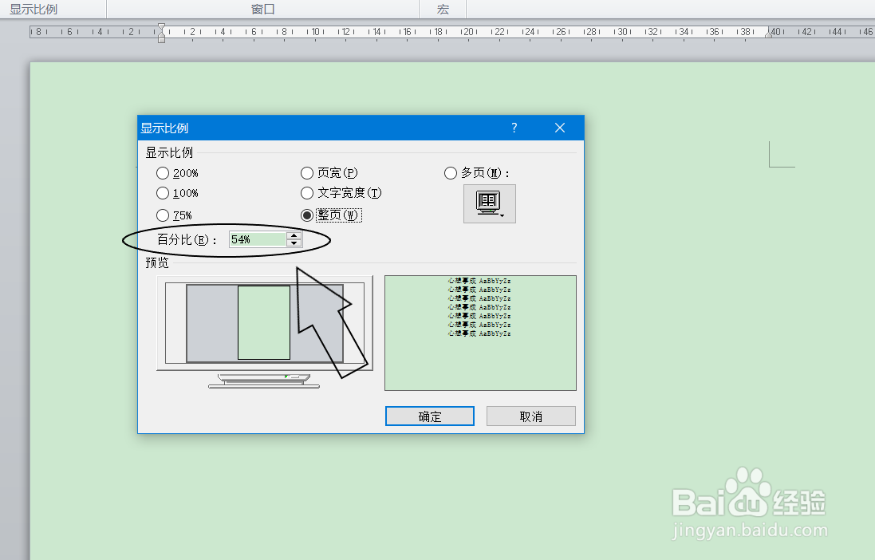Click the 确定 OK button
The image size is (875, 560).
[x=430, y=416]
